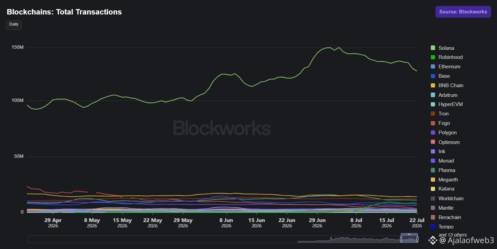Viewport: 497px width, 249px height.
Task: Click the Fogo red legend swatch
Action: click(x=433, y=123)
